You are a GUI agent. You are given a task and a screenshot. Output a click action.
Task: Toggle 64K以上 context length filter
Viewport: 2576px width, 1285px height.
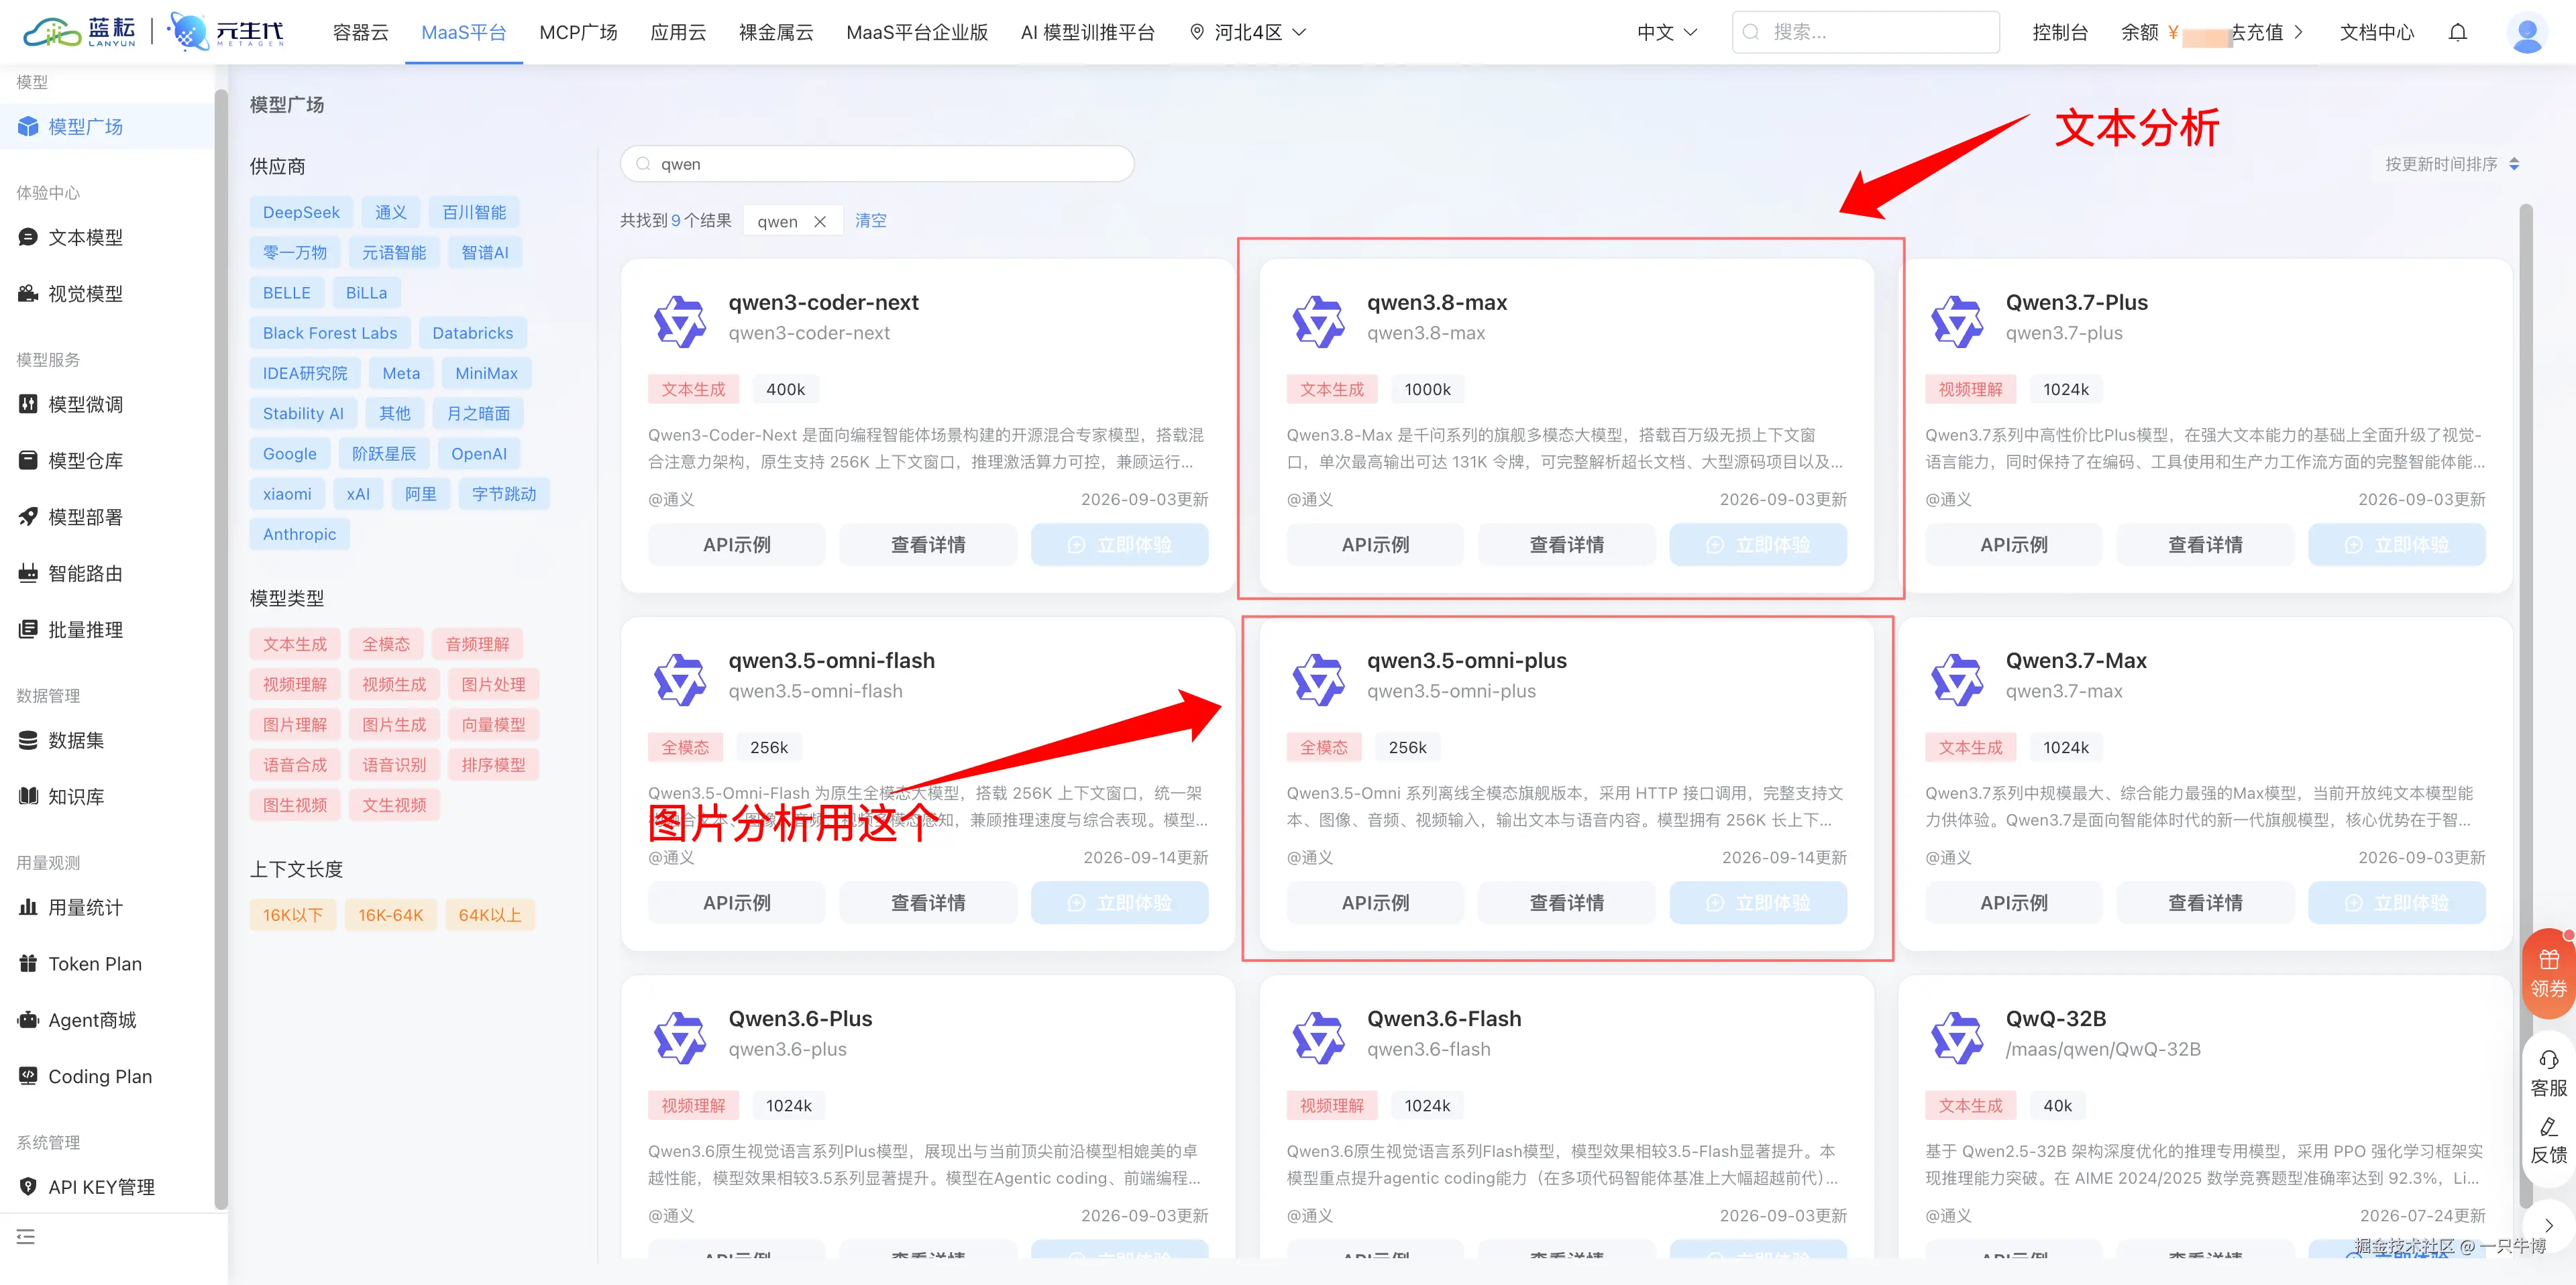click(490, 915)
